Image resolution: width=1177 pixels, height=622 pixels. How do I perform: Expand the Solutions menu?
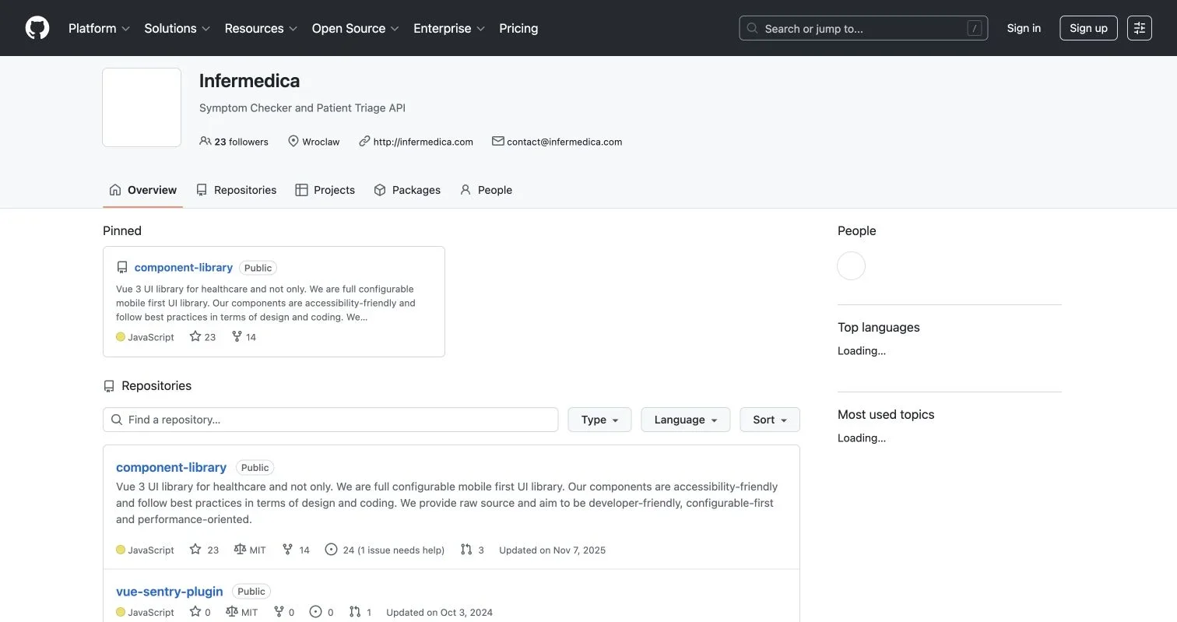177,28
